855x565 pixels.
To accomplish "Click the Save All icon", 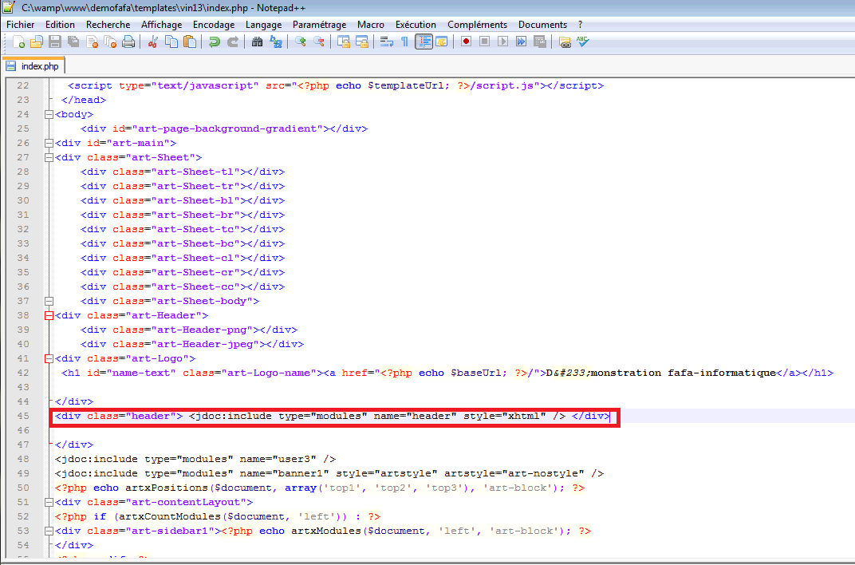I will click(x=73, y=42).
